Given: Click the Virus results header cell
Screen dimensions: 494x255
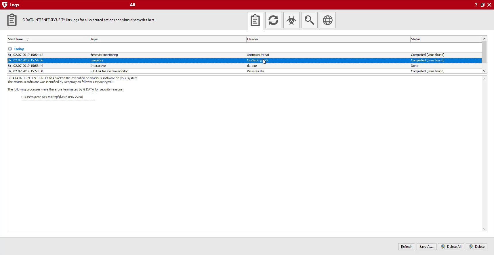Looking at the screenshot, I should tap(255, 71).
